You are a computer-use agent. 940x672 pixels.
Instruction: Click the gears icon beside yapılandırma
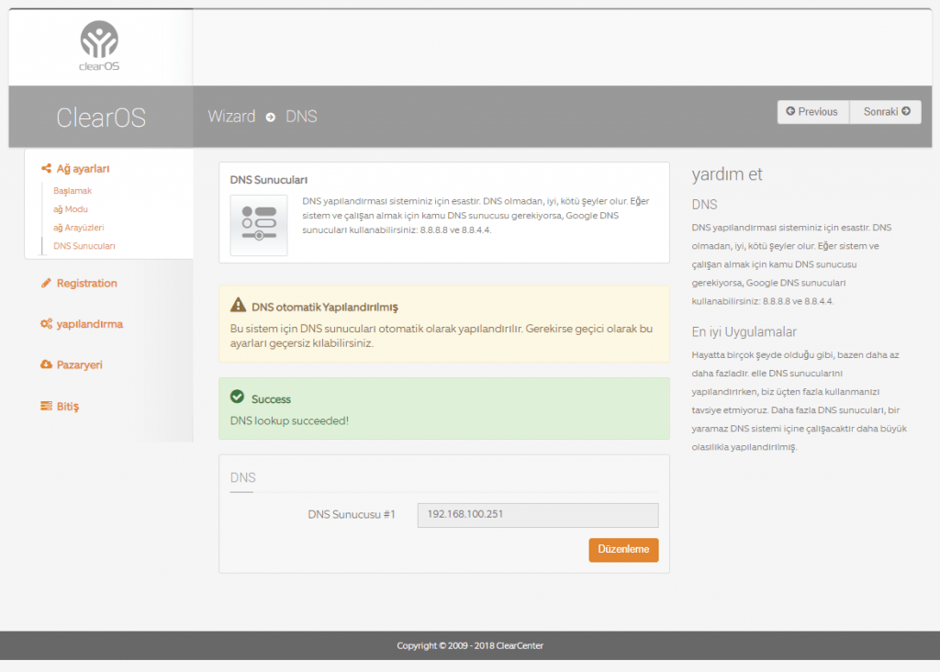tap(46, 324)
